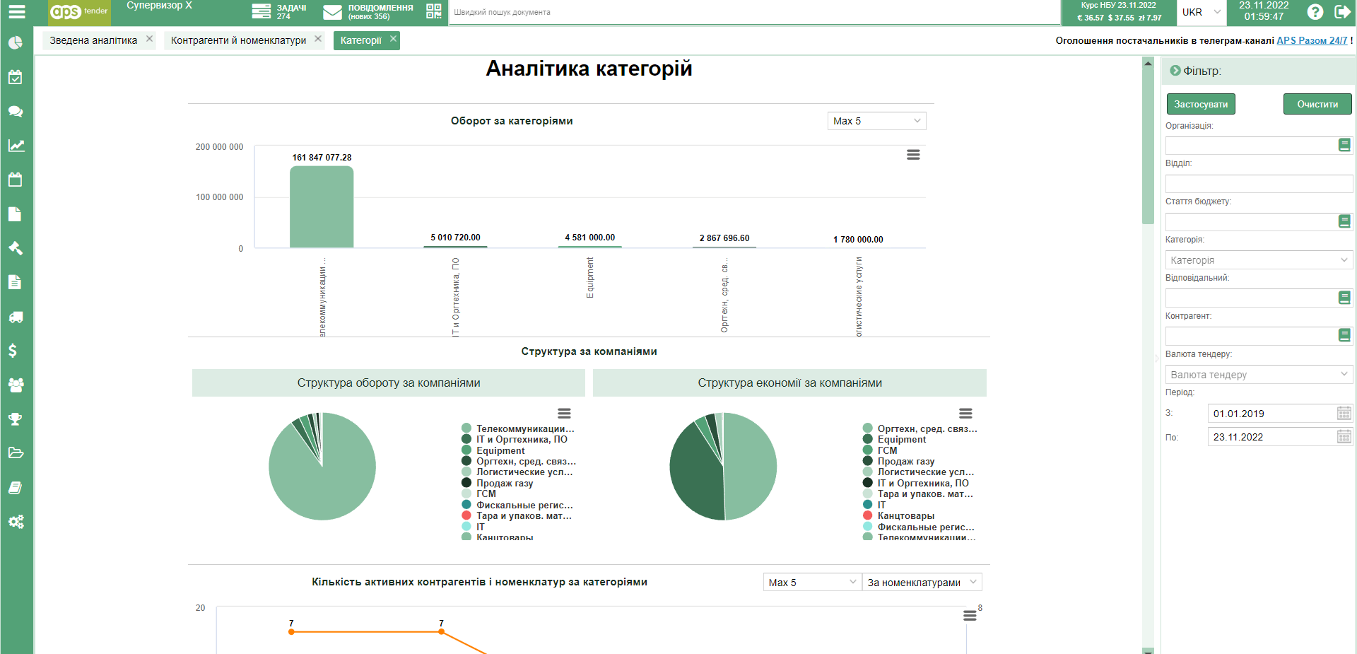This screenshot has height=654, width=1357.
Task: Collapse the Фільтр panel arrow
Action: (1175, 71)
